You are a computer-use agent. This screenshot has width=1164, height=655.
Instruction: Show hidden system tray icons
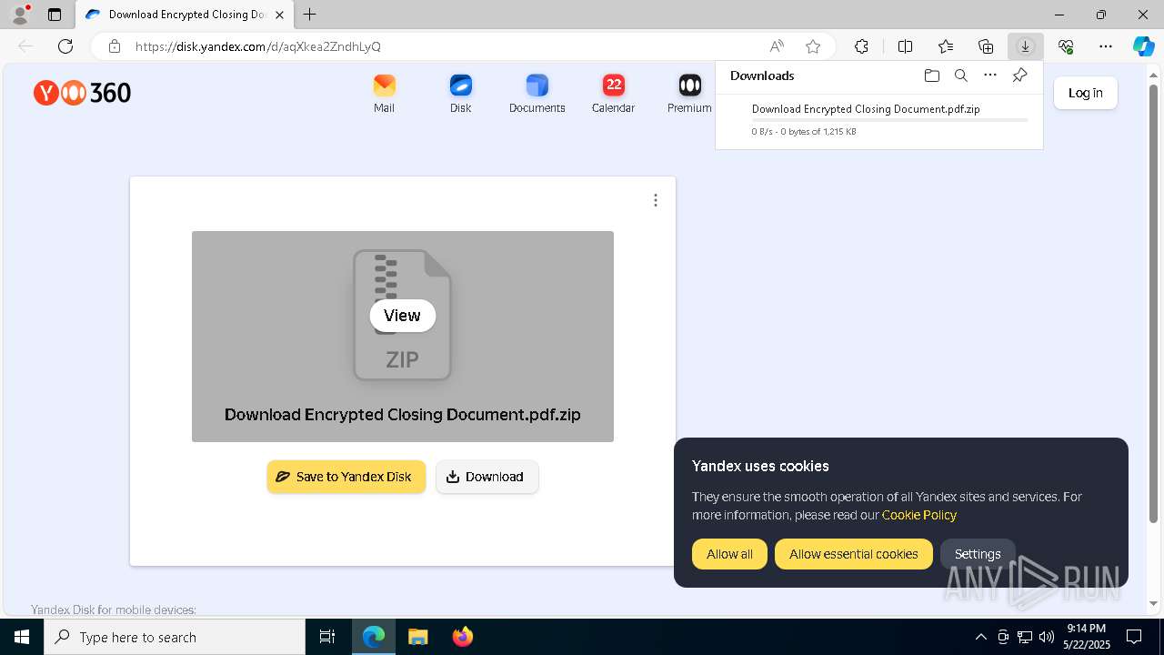point(980,637)
